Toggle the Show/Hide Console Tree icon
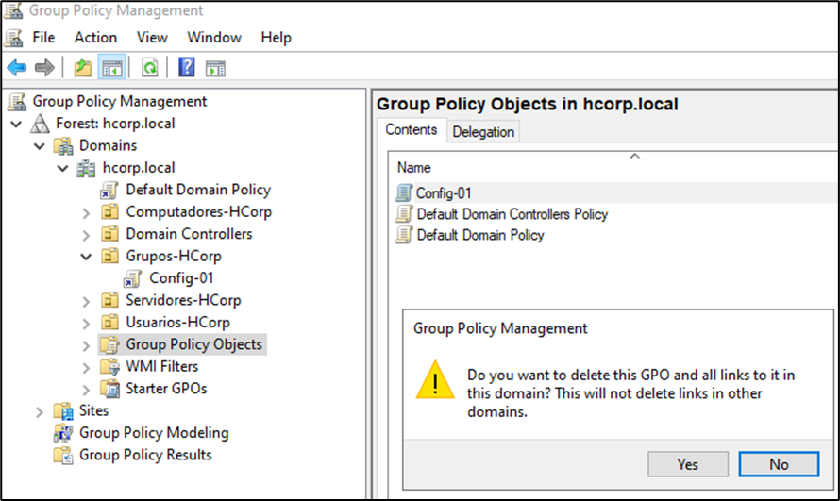Screen dimensions: 840x501 [x=112, y=68]
